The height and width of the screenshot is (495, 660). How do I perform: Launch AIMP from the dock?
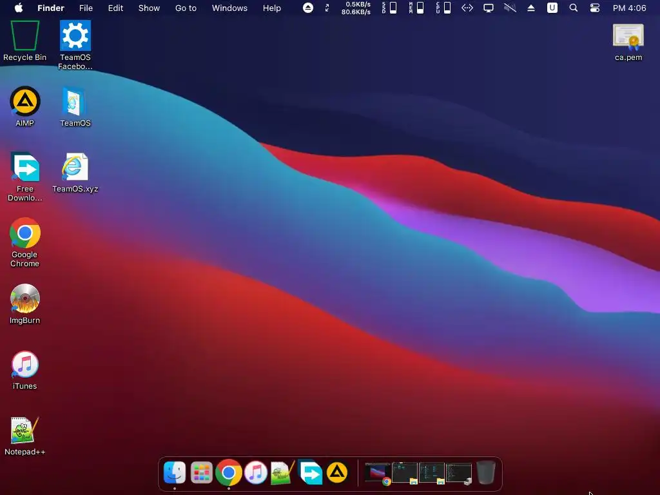336,472
